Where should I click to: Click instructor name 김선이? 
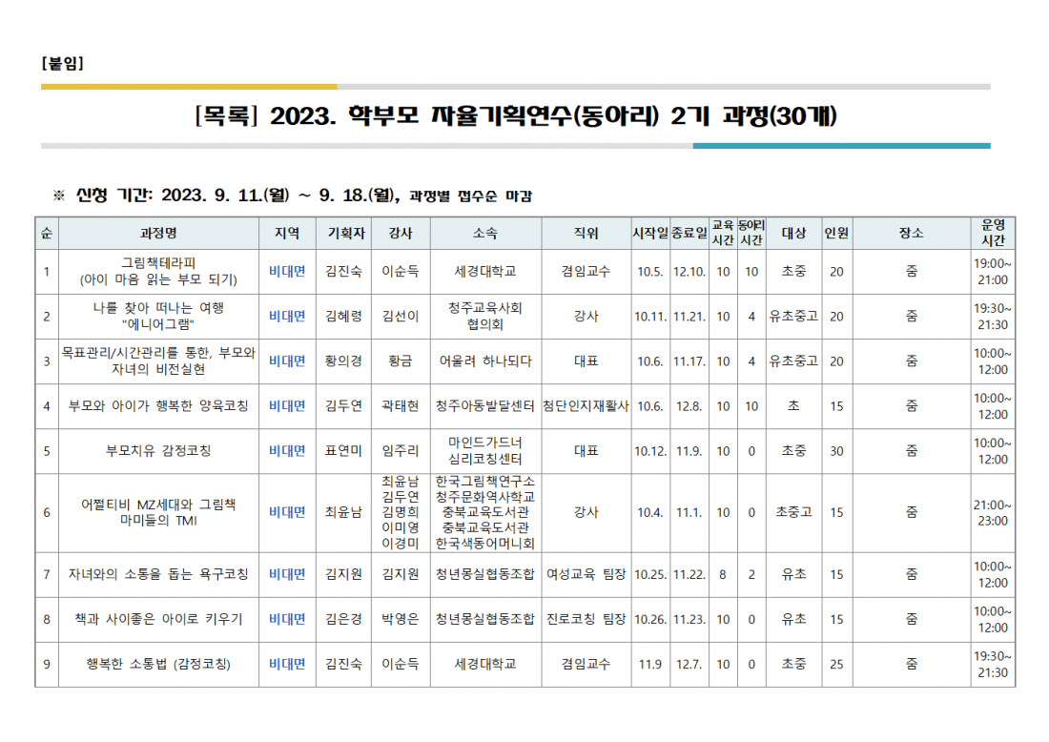(x=401, y=317)
